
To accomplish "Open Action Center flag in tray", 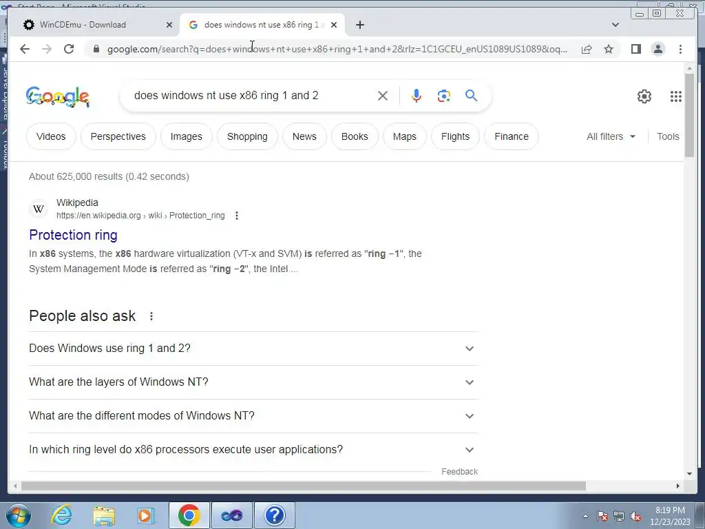I will click(x=602, y=517).
